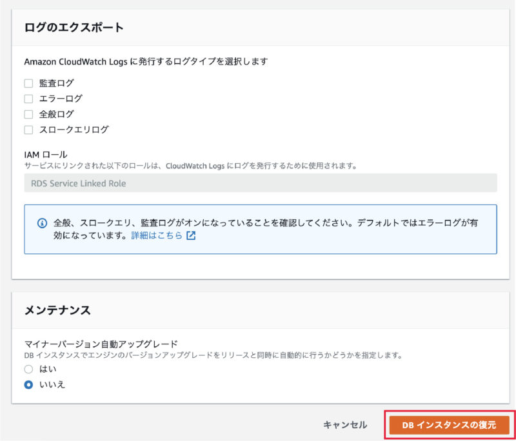
Task: Click the メンテナンス section header
Action: 57,310
